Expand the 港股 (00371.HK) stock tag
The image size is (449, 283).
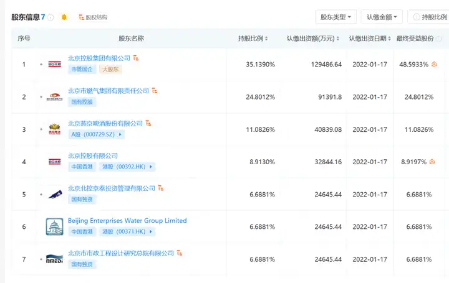(x=127, y=231)
